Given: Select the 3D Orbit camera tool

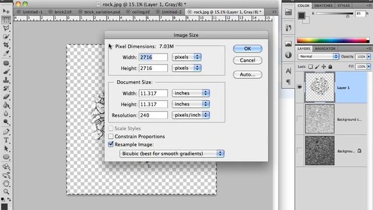Looking at the screenshot, I should (6, 175).
